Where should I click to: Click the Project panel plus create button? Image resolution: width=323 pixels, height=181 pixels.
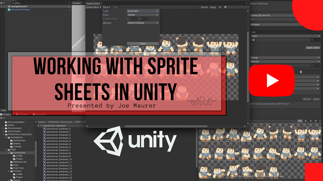point(2,118)
